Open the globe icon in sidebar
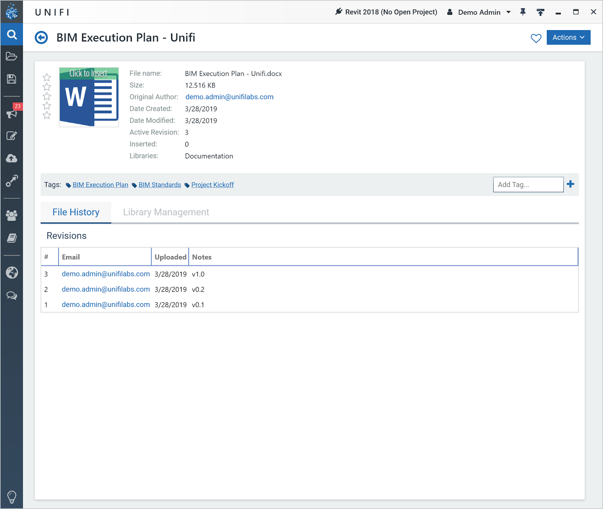Viewport: 603px width, 509px height. pos(12,272)
